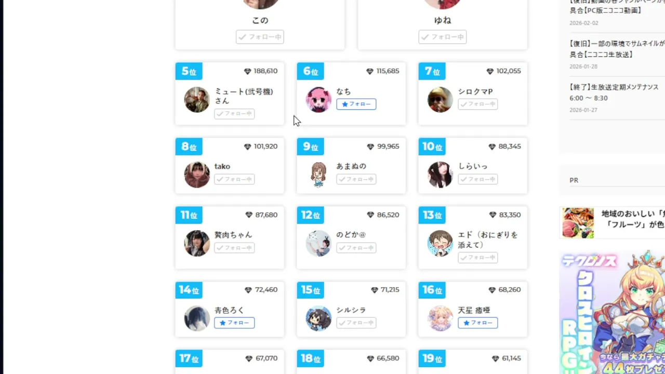Follow 青色ろく using the フォロー button
The image size is (665, 374).
coord(234,323)
